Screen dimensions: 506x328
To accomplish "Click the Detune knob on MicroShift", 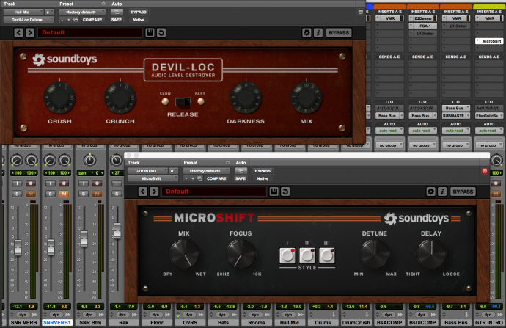I will (375, 254).
